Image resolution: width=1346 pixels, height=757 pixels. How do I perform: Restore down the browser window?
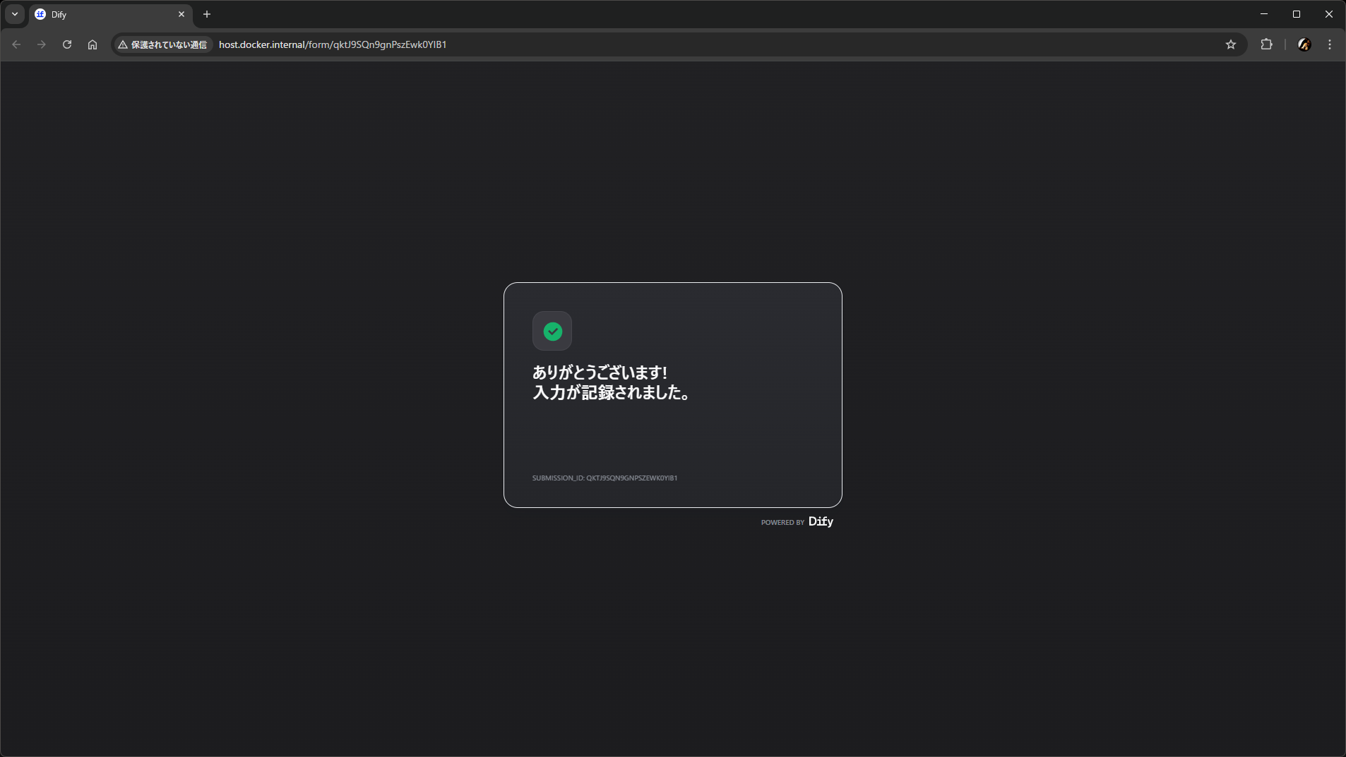point(1297,14)
